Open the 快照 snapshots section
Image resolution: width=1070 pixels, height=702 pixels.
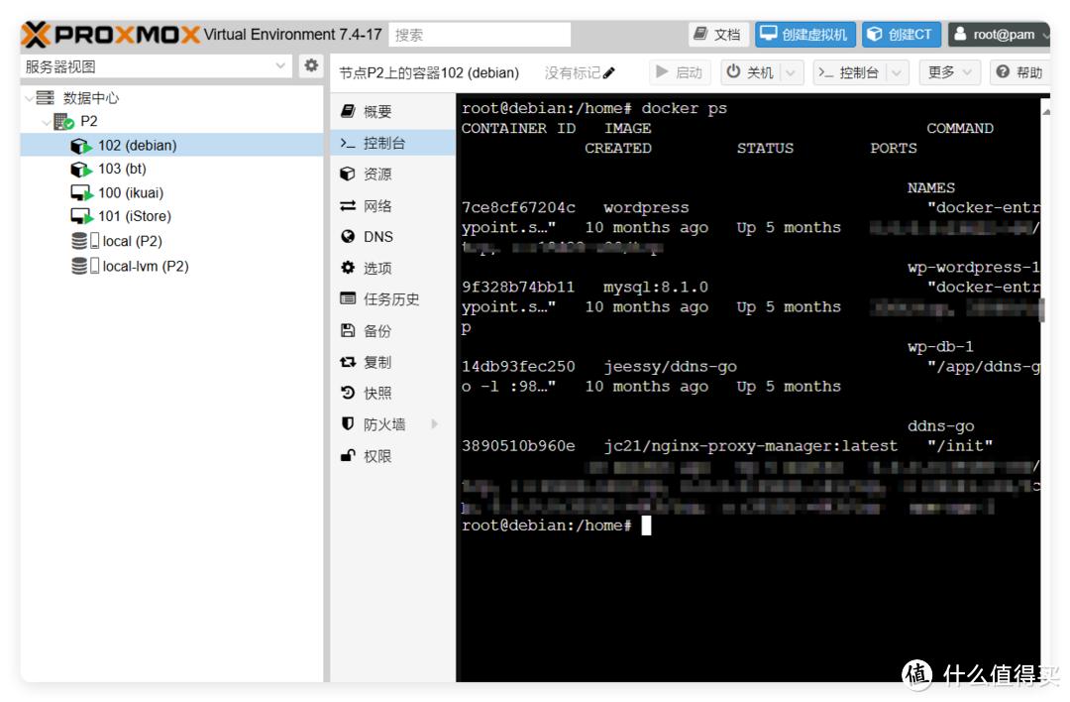click(x=376, y=393)
